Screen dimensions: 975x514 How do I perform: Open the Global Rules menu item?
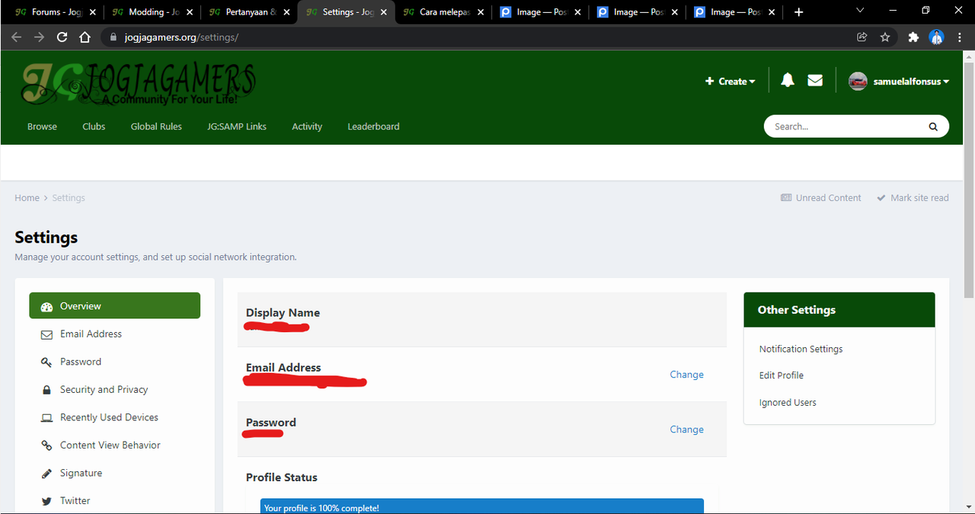tap(156, 126)
